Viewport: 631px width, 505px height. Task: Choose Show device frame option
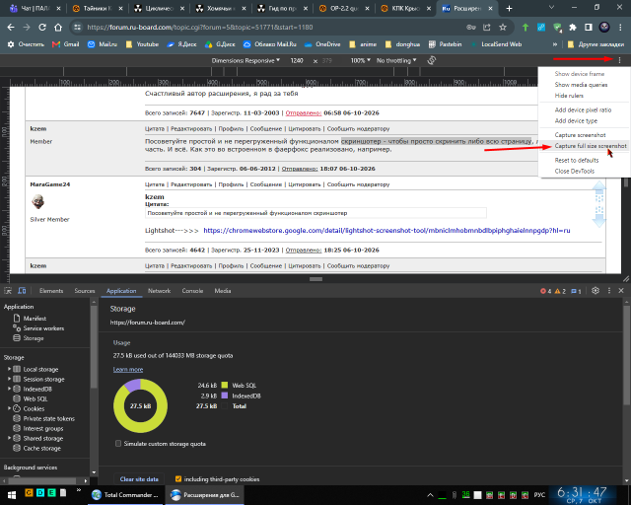pyautogui.click(x=580, y=74)
